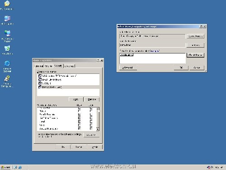Screen dimensions: 226x170
Task: Click the Add button under group list
Action: pyautogui.click(x=76, y=99)
